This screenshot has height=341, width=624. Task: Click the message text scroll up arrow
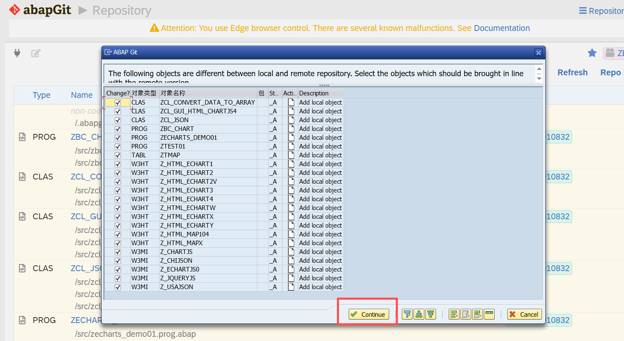click(539, 69)
